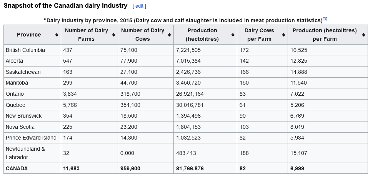388x178 pixels.
Task: Sort table by Province column arrows
Action: [x=57, y=35]
